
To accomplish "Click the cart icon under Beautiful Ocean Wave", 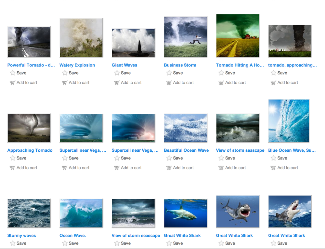I will [x=169, y=168].
